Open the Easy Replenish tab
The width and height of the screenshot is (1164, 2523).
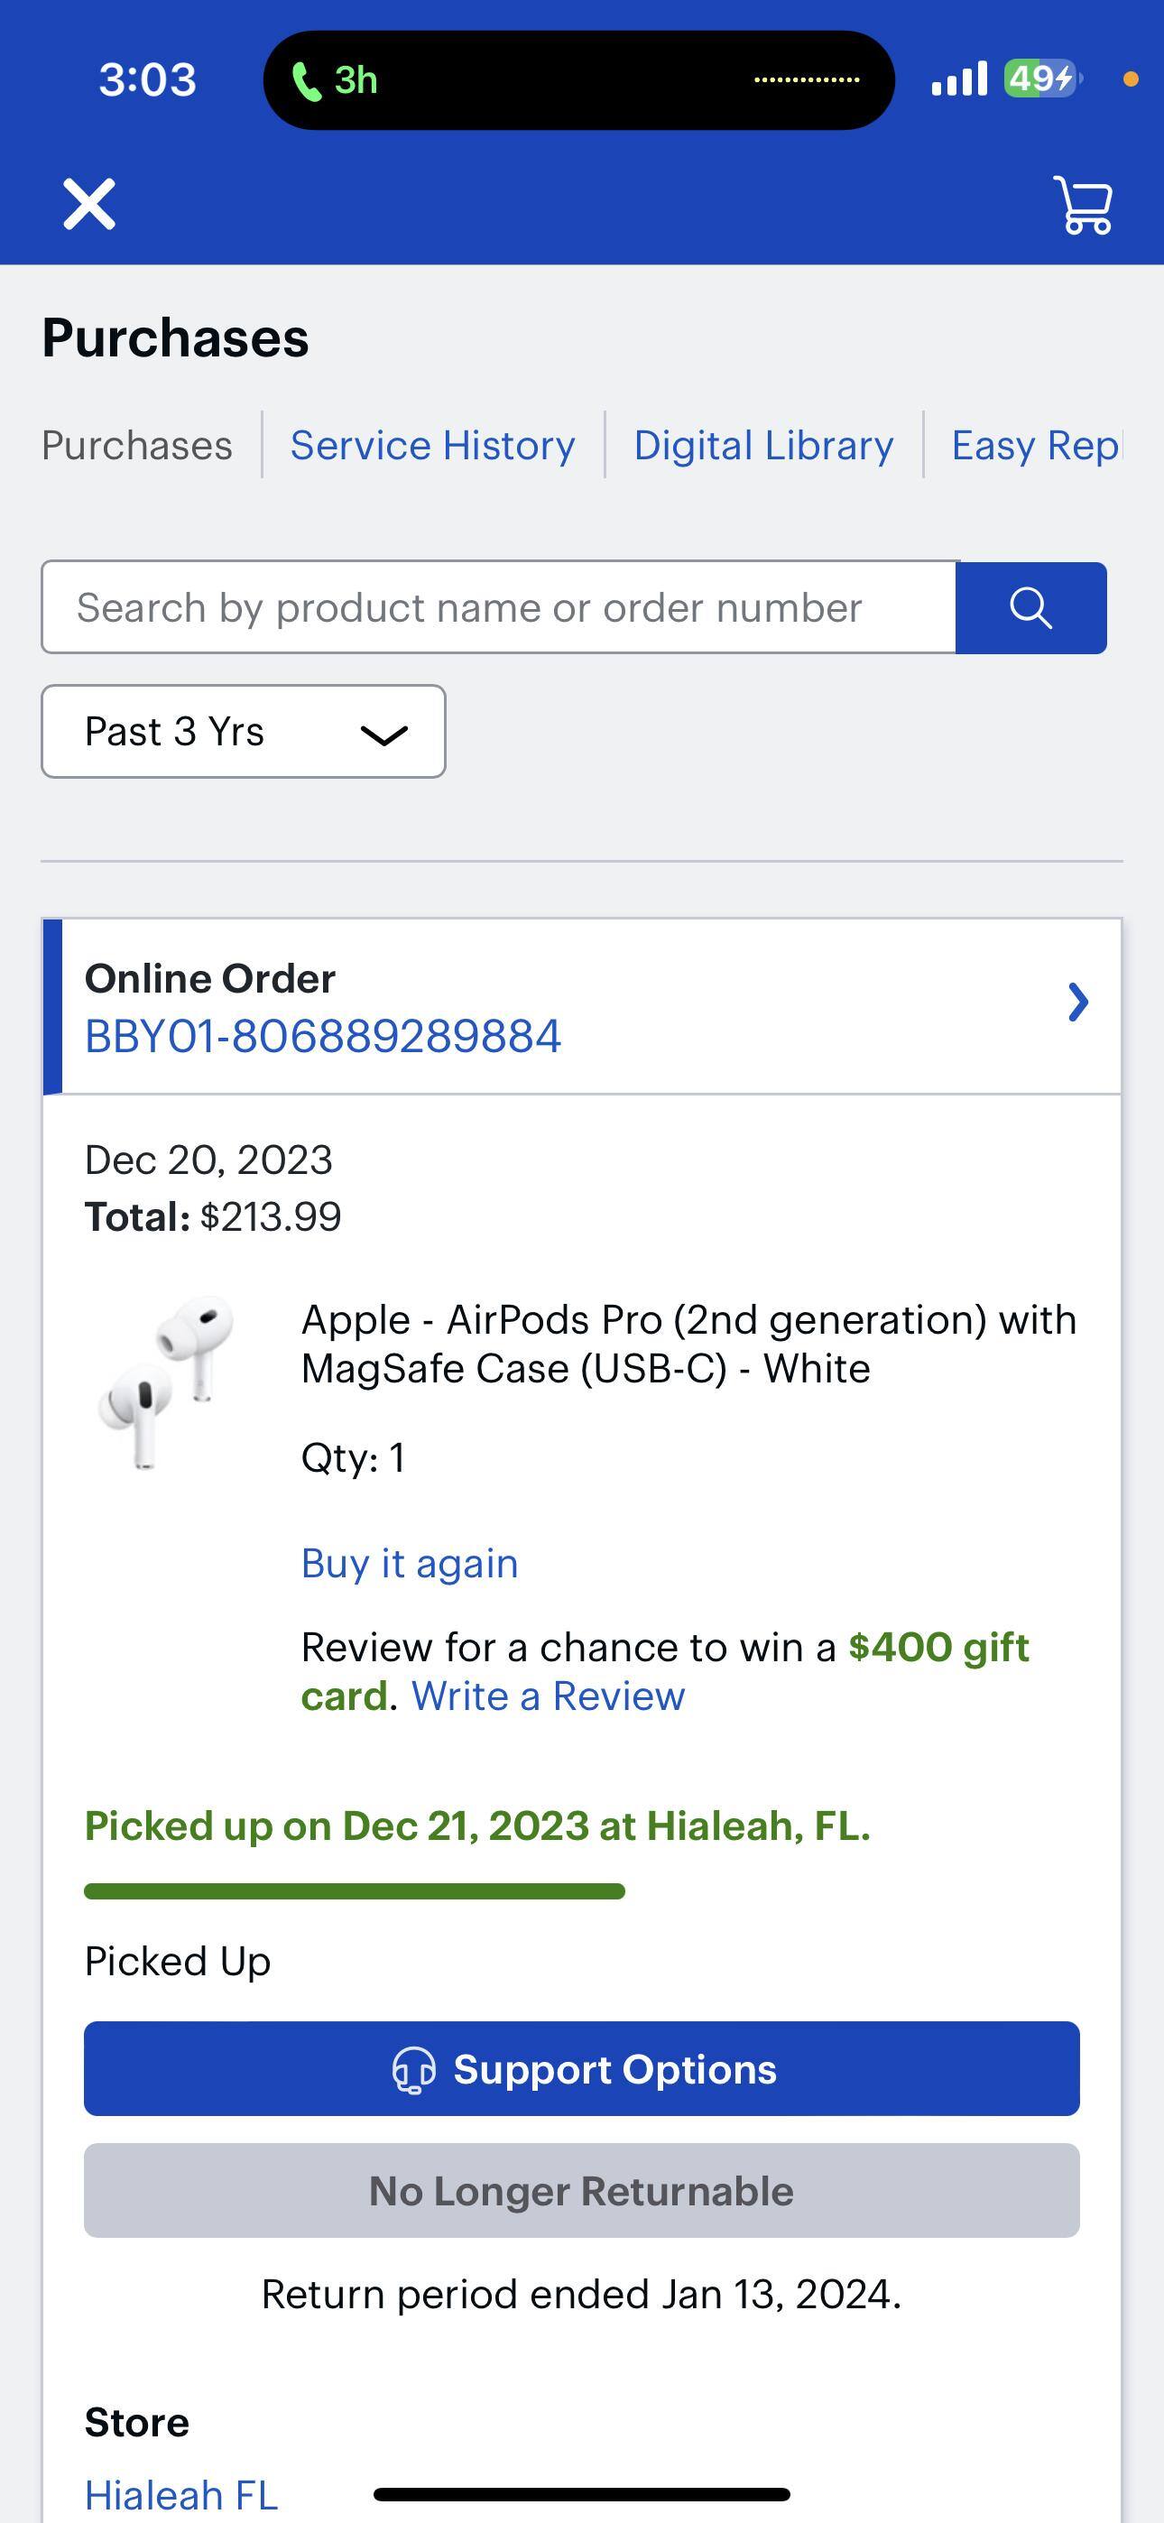click(1035, 446)
